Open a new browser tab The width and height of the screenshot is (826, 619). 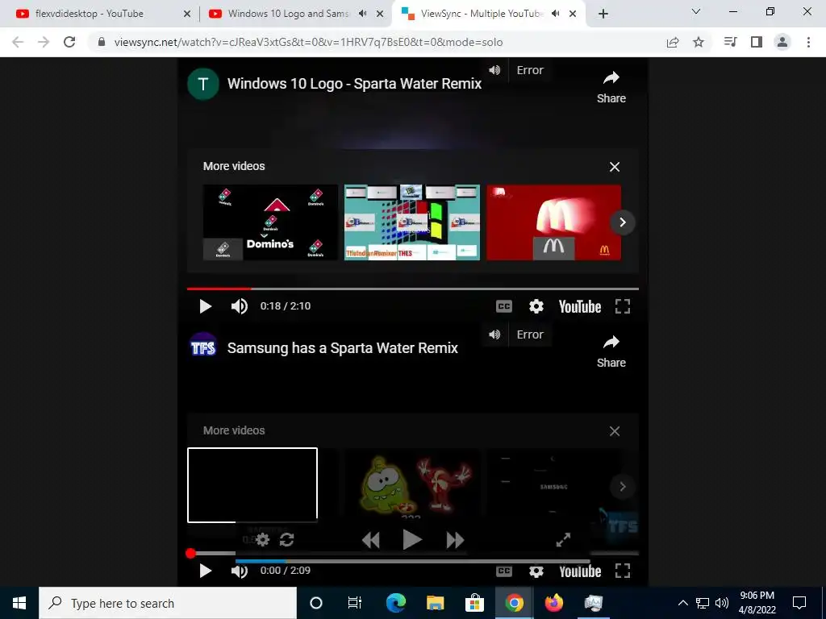coord(603,14)
